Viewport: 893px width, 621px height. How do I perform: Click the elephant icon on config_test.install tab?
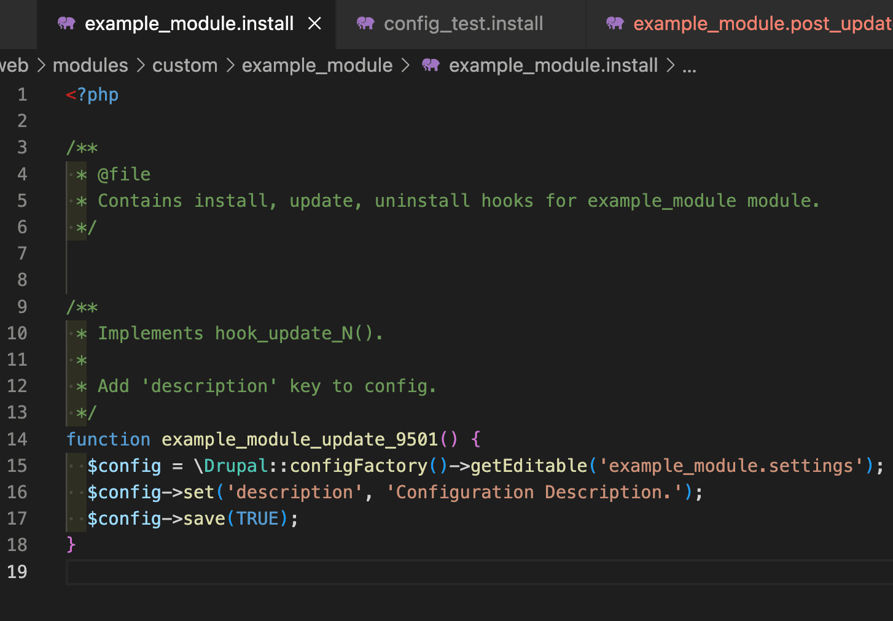pyautogui.click(x=365, y=24)
